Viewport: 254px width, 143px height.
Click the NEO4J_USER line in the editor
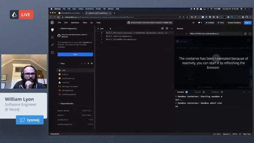[x=119, y=36]
